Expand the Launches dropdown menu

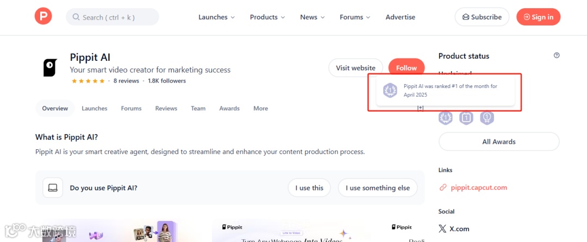pyautogui.click(x=216, y=17)
